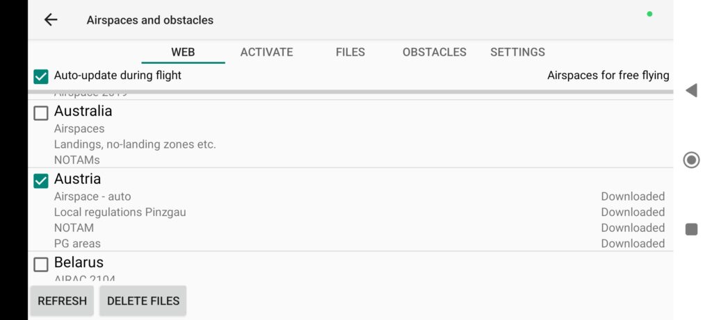Tap the Android back triangle navigation icon
Image resolution: width=712 pixels, height=320 pixels.
pos(691,90)
